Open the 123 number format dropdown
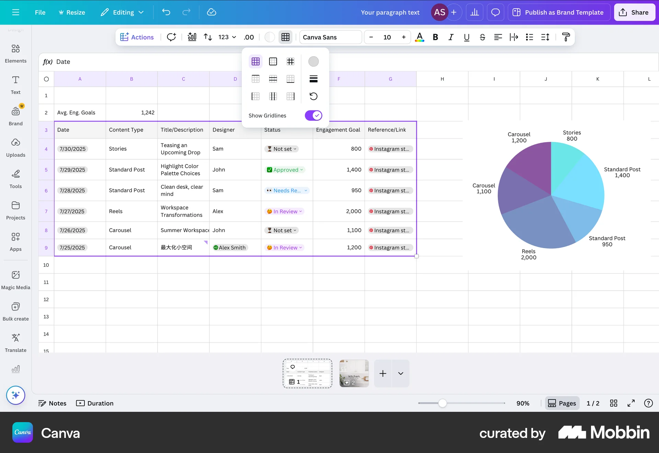 point(227,37)
